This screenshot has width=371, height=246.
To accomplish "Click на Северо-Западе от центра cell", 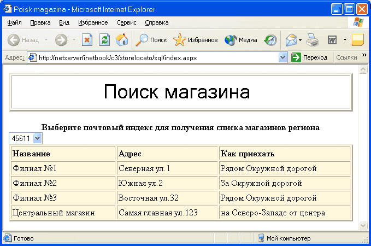I will click(x=285, y=213).
